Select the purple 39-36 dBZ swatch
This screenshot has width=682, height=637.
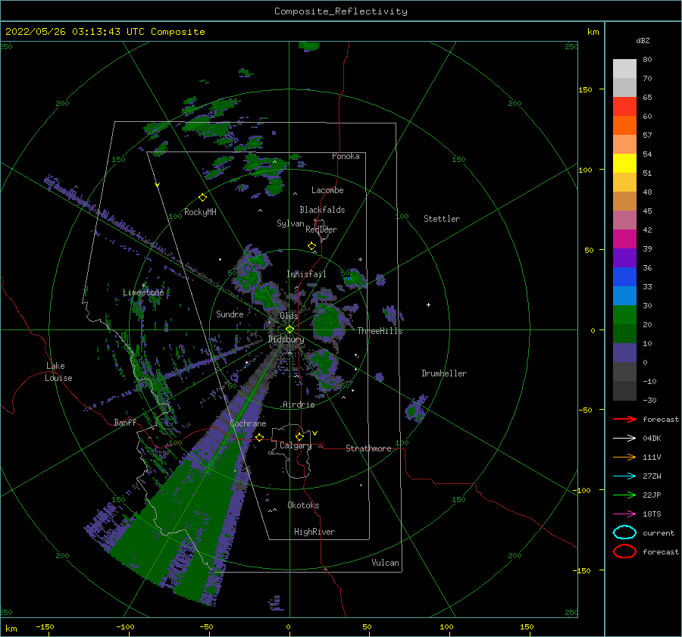[624, 258]
